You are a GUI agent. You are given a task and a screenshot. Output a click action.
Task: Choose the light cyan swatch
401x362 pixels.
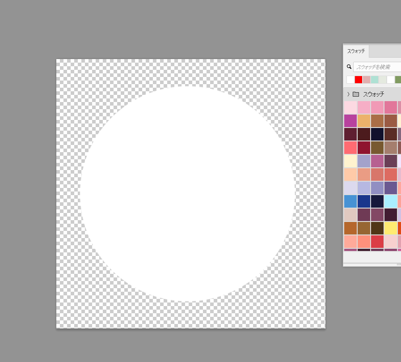(x=391, y=201)
